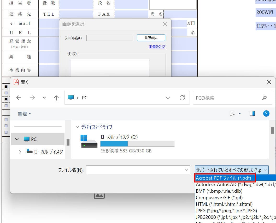The width and height of the screenshot is (276, 223).
Task: Click the Refresh icon beside the address bar
Action: coord(182,98)
